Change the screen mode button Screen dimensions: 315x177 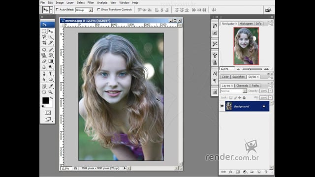tap(48, 119)
